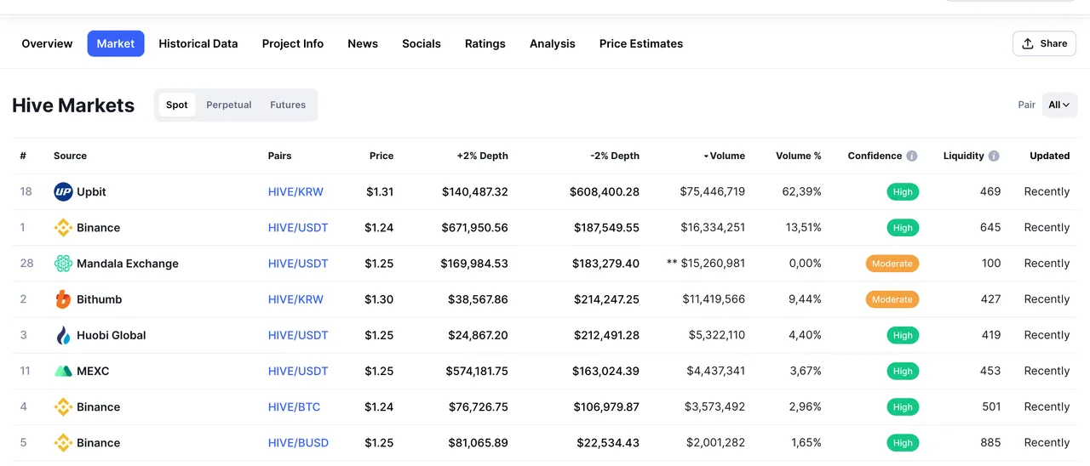Open the Ratings tab

[485, 43]
